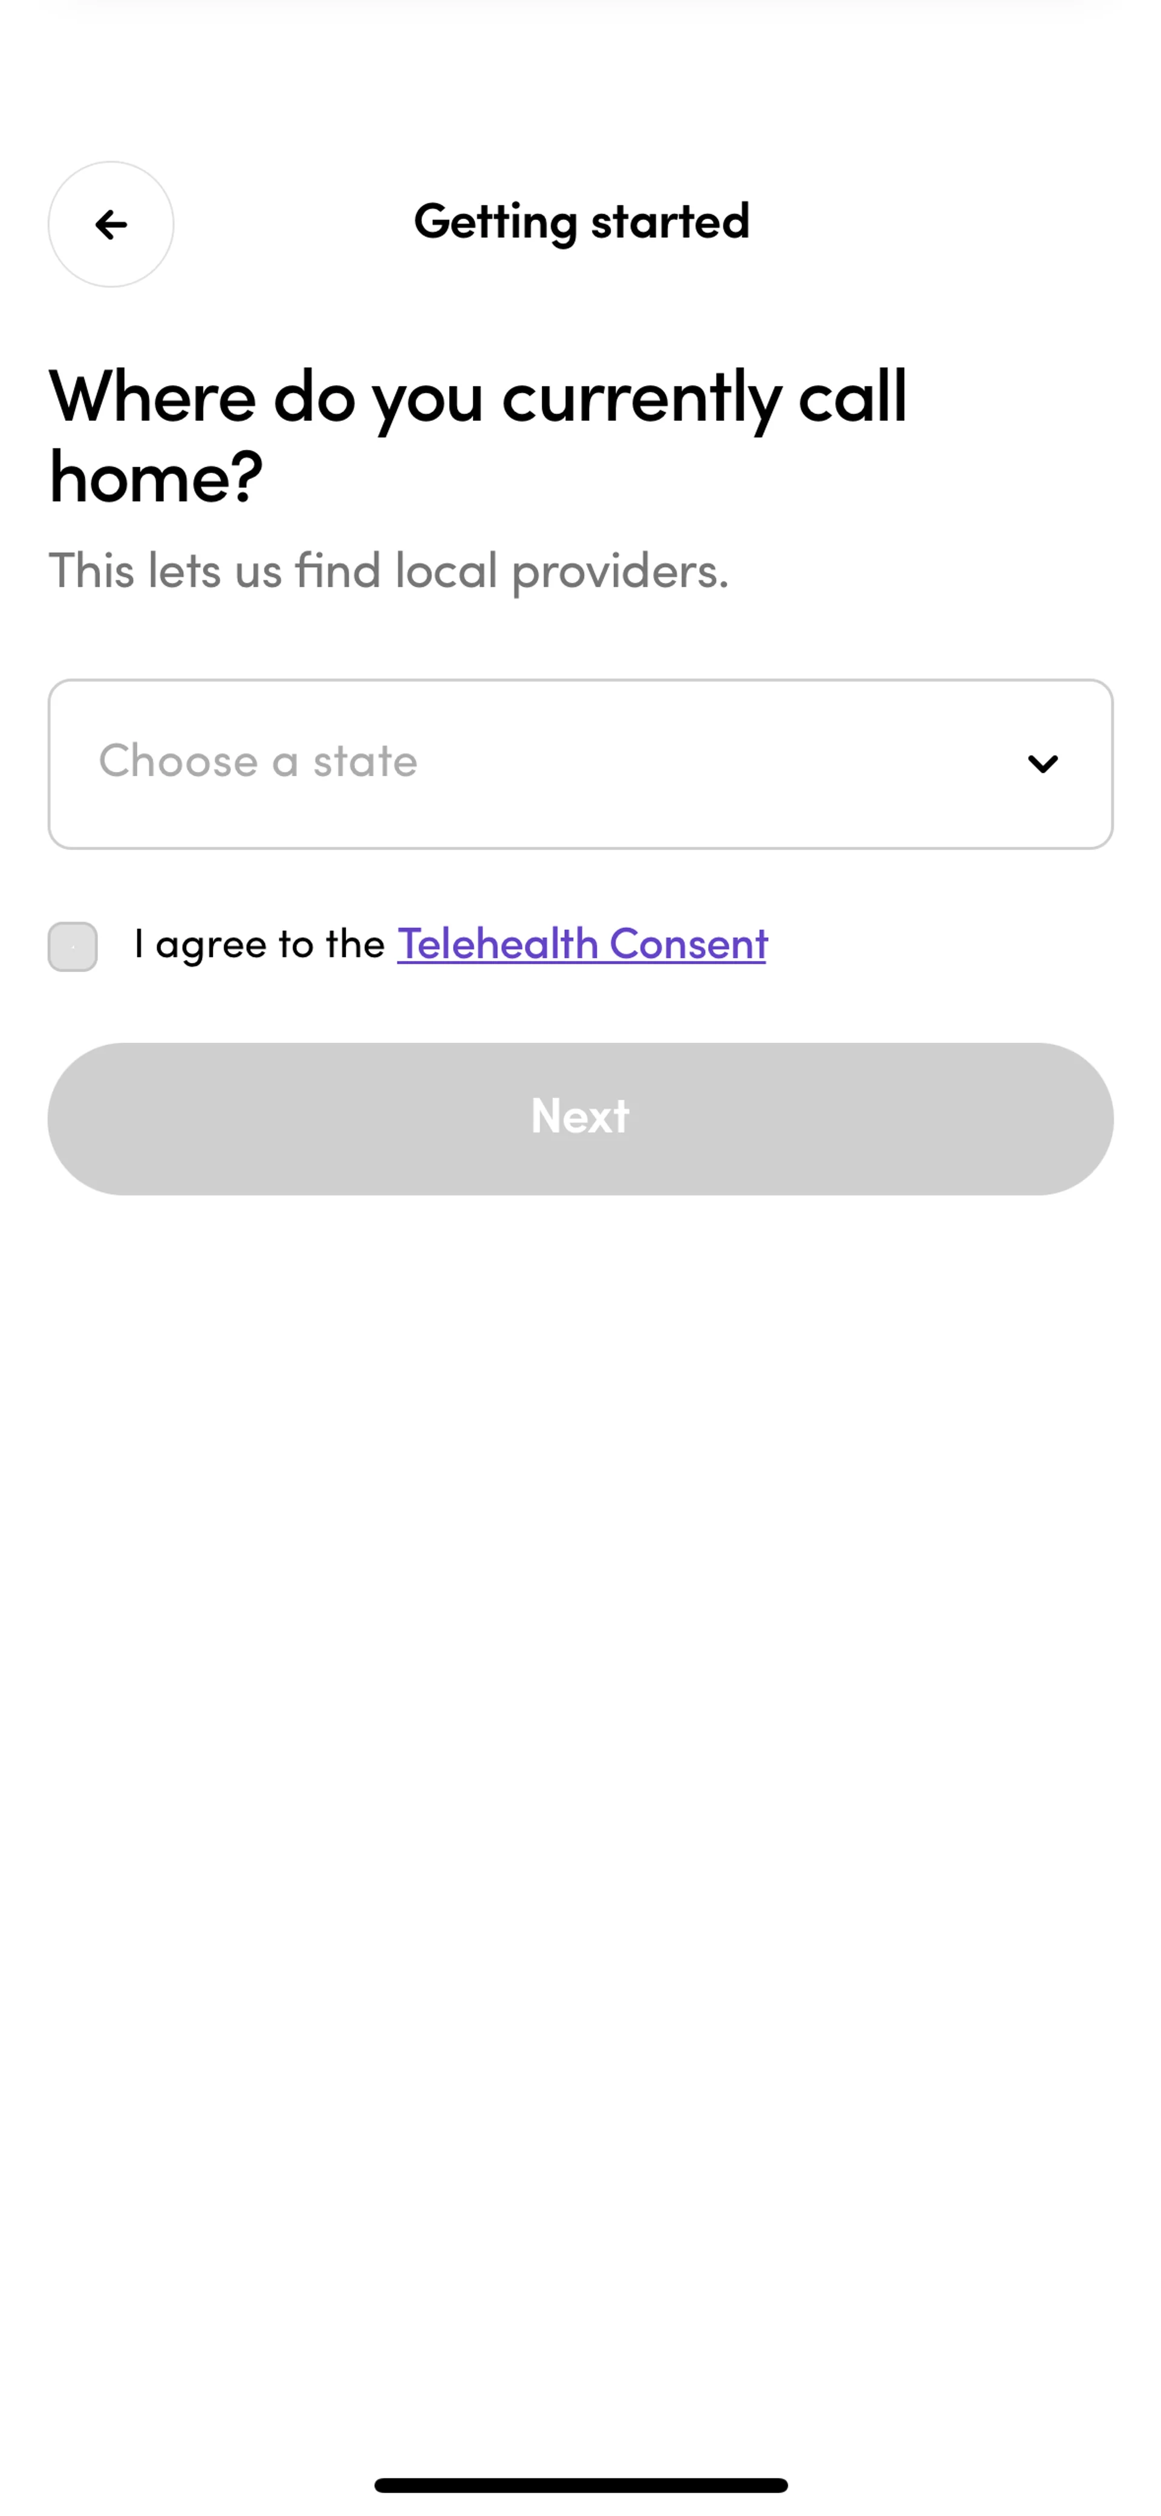Expand the Choose a state dropdown

pos(580,764)
